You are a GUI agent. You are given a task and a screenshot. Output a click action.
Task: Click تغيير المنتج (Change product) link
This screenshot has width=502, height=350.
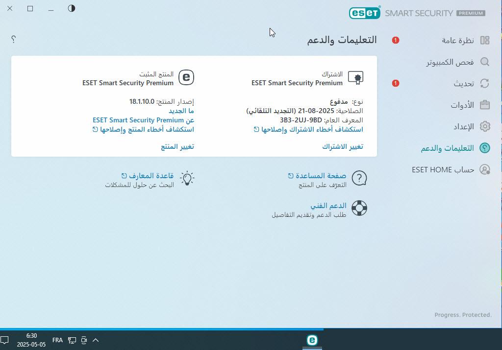[x=177, y=146]
